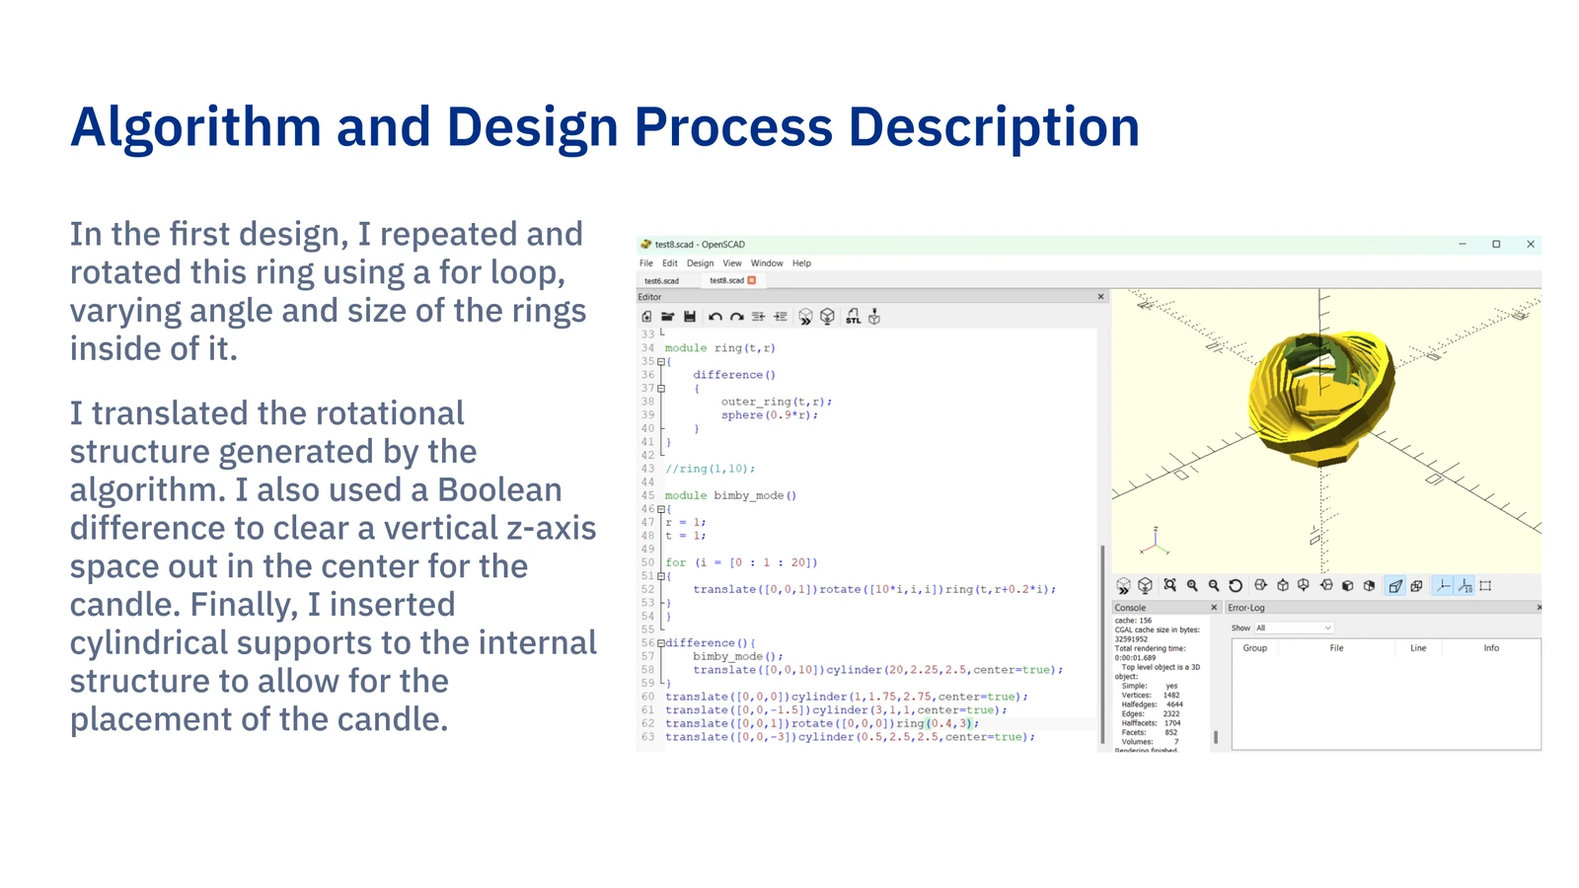1579x888 pixels.
Task: Click the Line column header in Error-Log
Action: [1418, 648]
